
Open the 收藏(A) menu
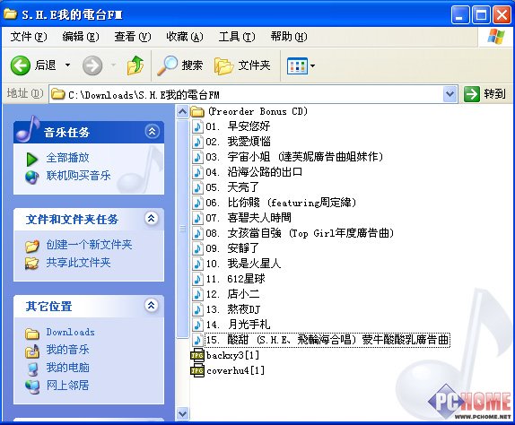[185, 36]
